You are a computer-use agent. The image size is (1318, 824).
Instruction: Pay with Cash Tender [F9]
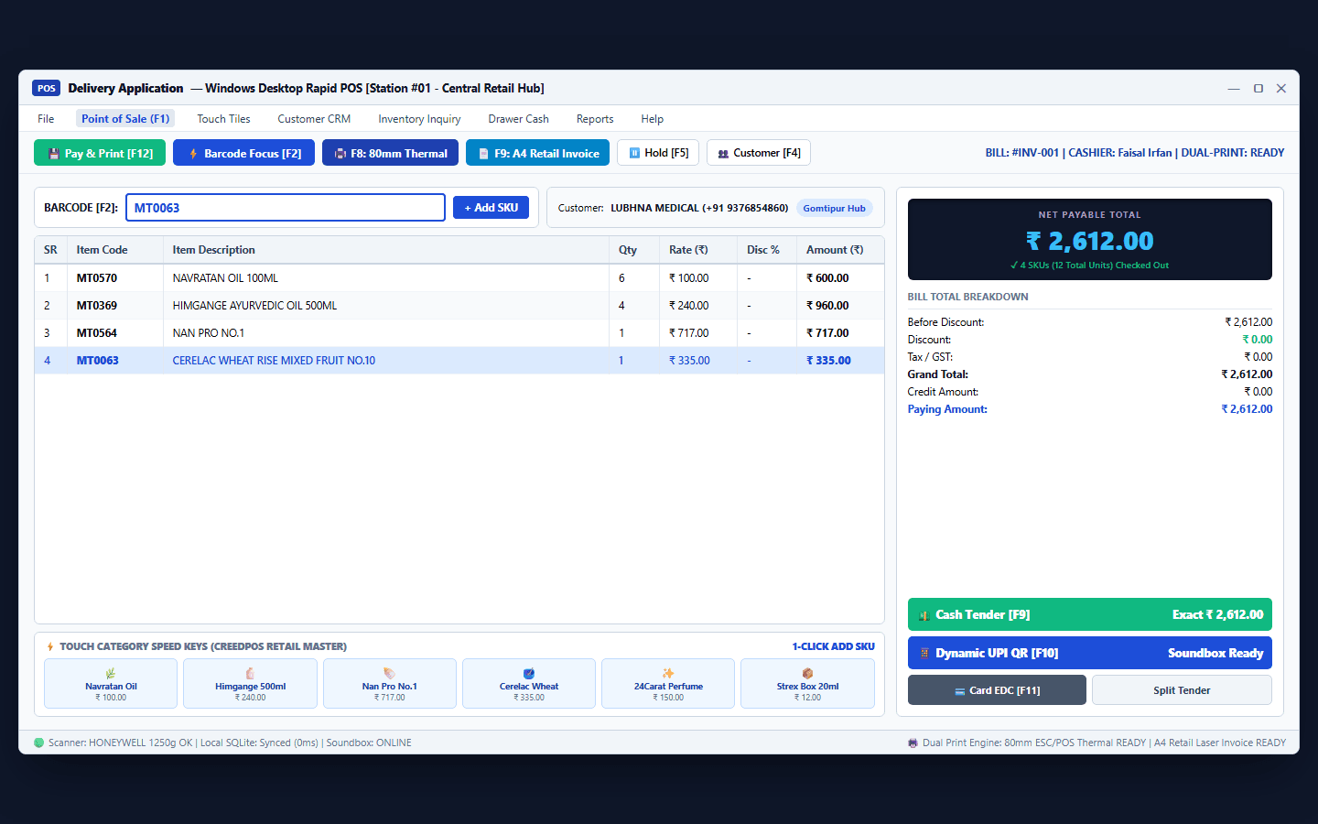pos(1089,614)
